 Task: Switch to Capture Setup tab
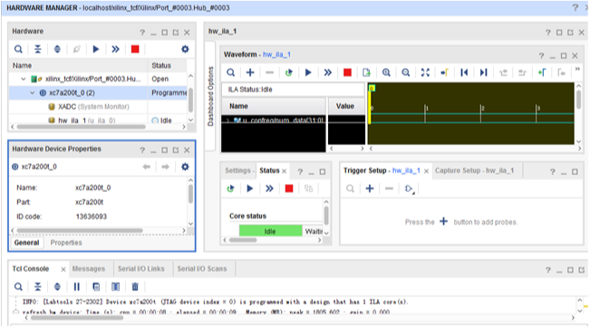tap(474, 170)
